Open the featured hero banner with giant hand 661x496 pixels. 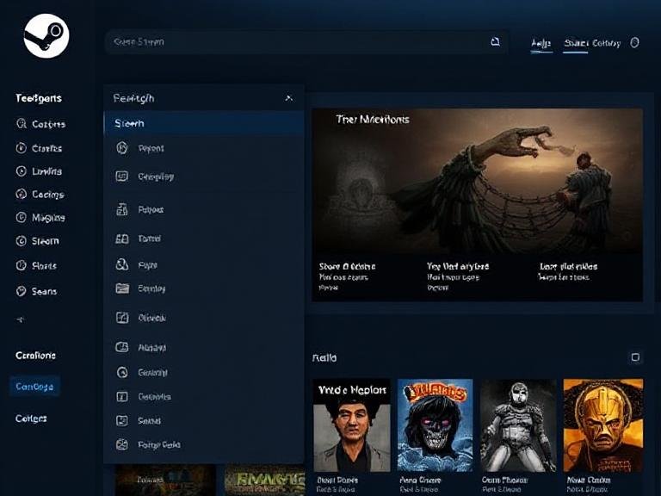pyautogui.click(x=477, y=205)
